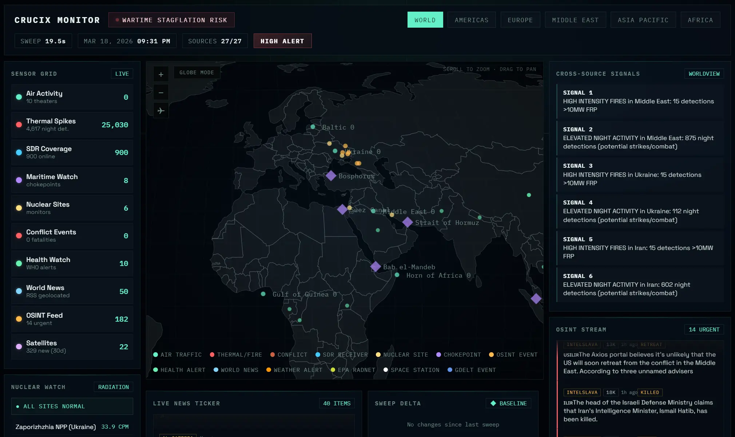
Task: Toggle the THERMAL/FIRE layer in the map legend
Action: pyautogui.click(x=236, y=354)
